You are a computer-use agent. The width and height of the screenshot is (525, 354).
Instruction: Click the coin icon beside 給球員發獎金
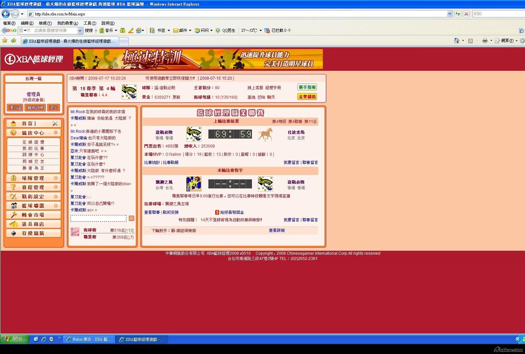coord(217,212)
